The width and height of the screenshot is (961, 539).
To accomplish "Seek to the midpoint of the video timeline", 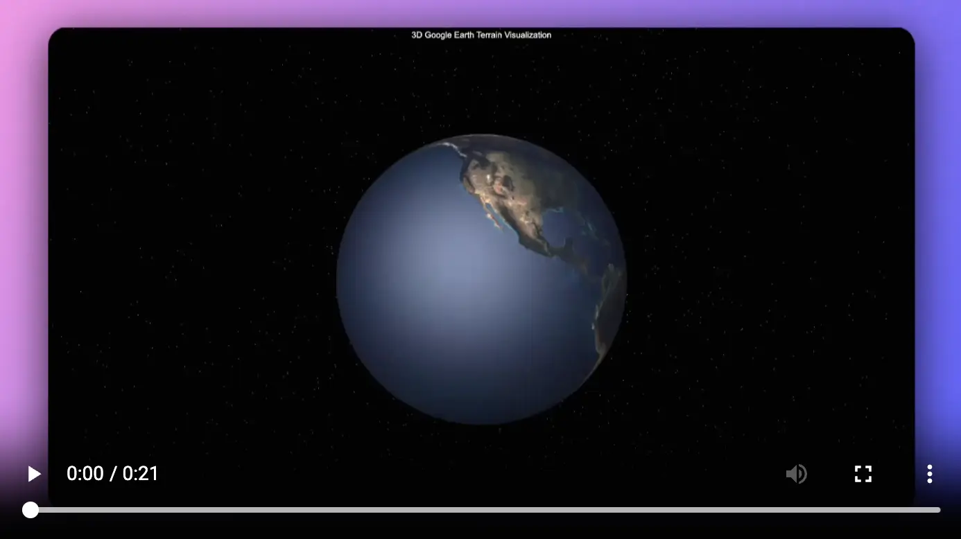I will tap(485, 510).
